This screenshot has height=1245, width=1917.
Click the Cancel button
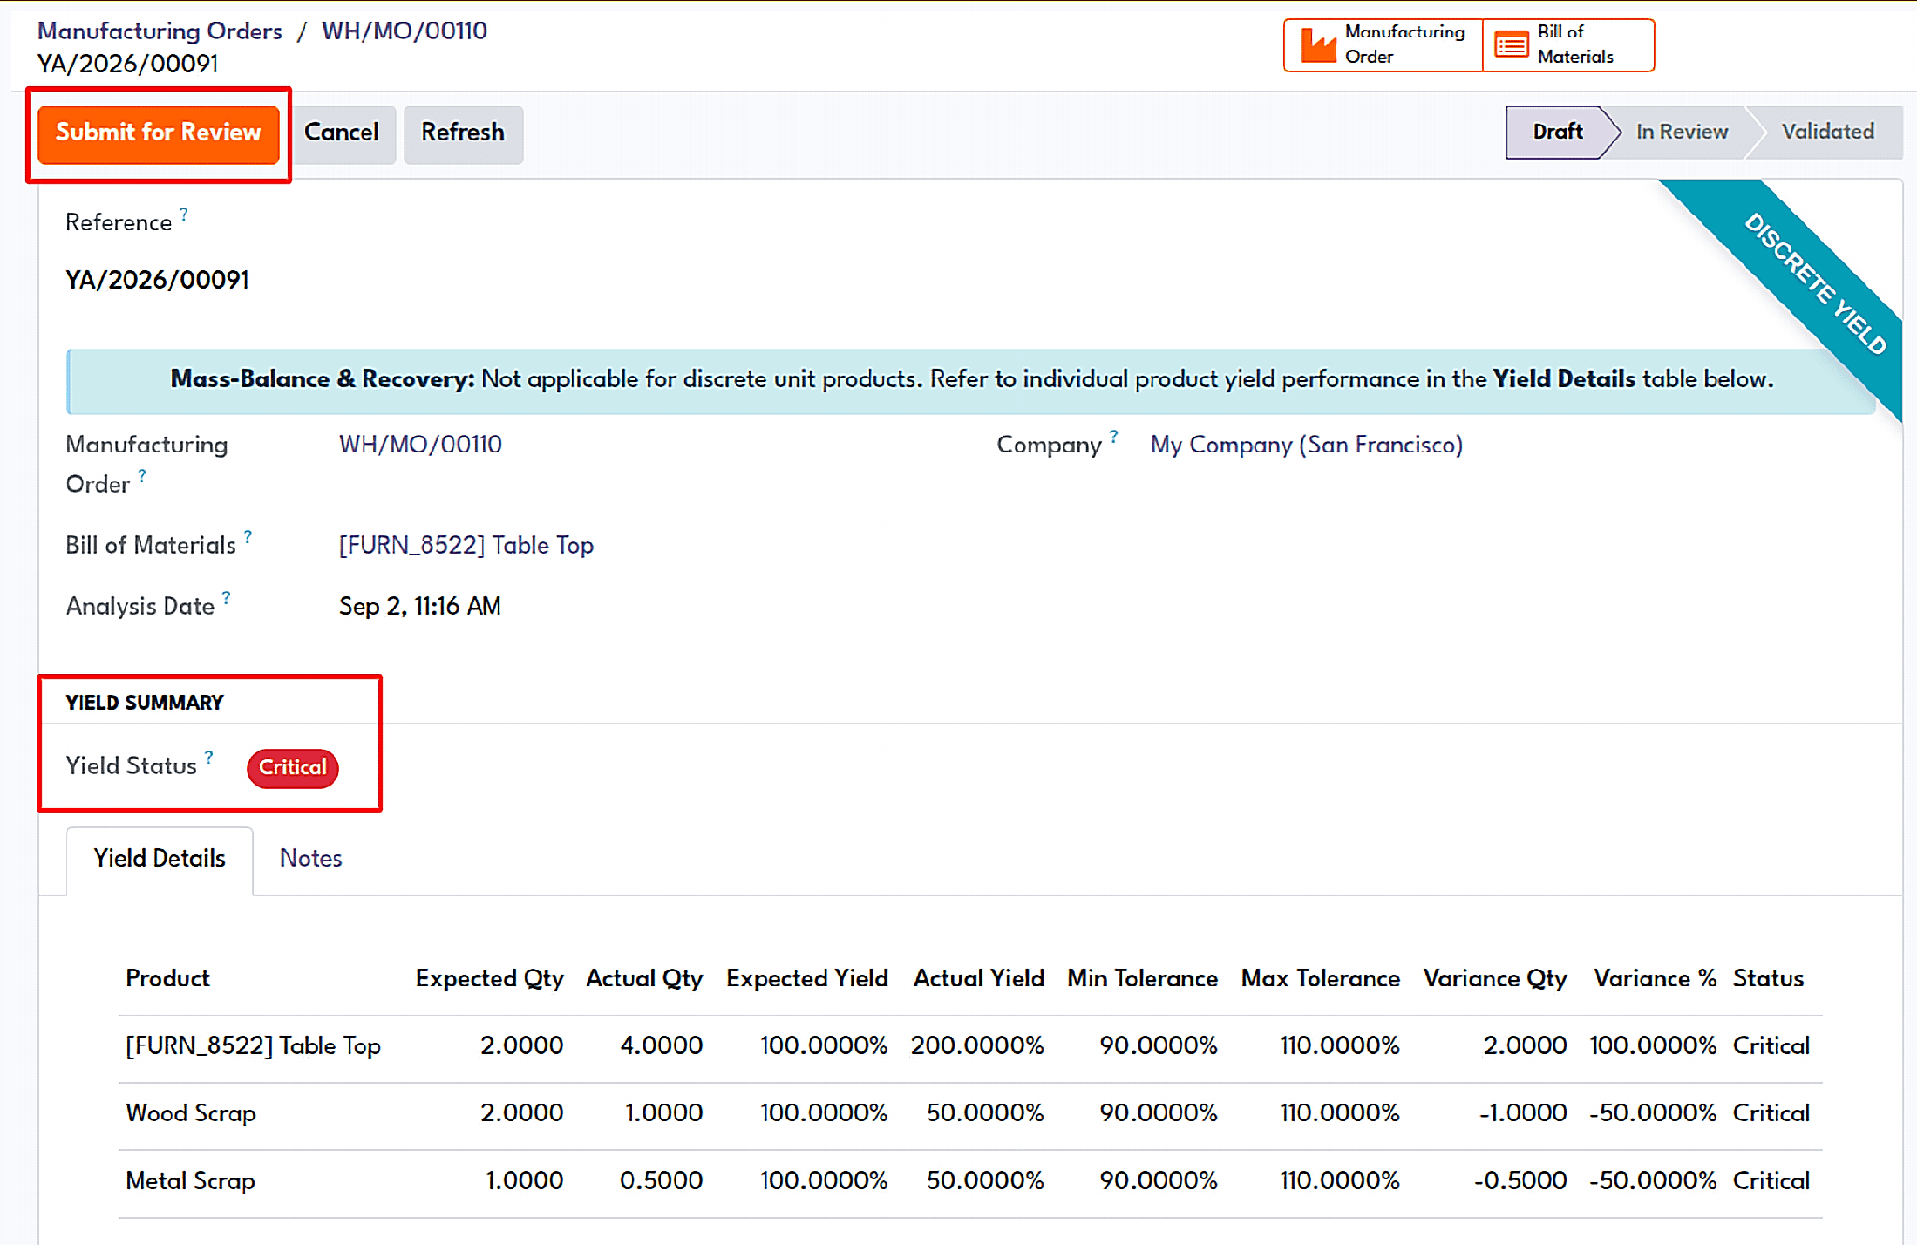pyautogui.click(x=342, y=133)
